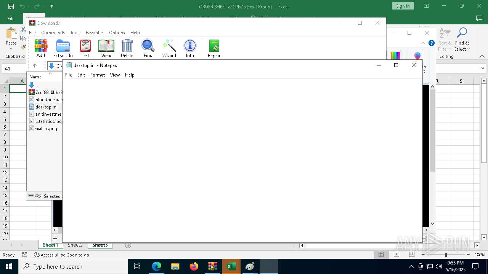Click the Delete trash icon in WinRAR
Image resolution: width=488 pixels, height=274 pixels.
[x=127, y=48]
